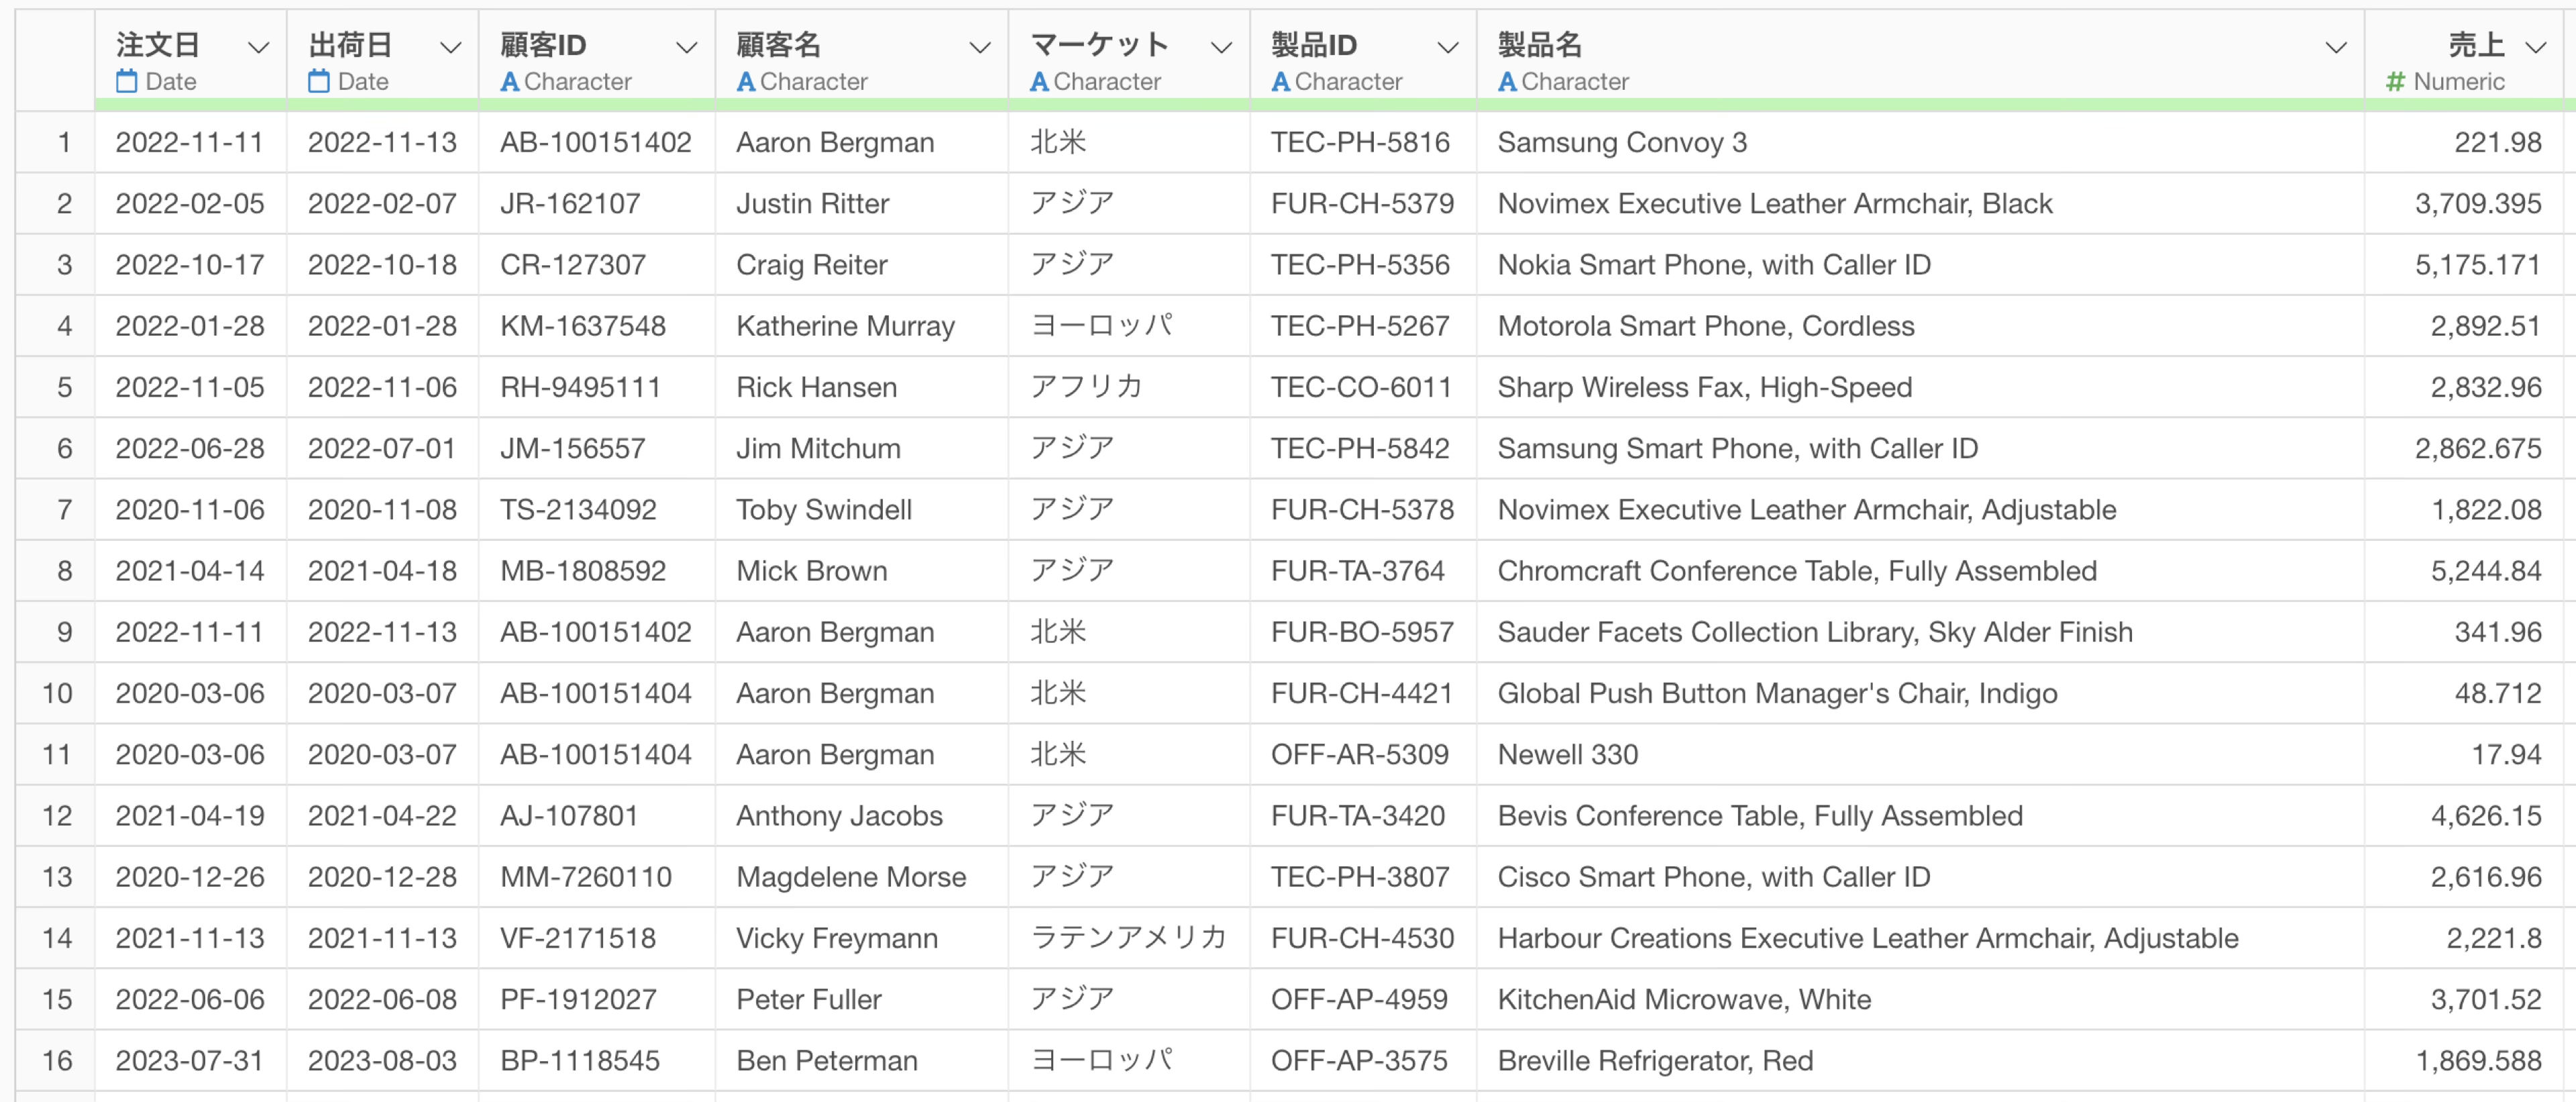Click the Character type icon under 顧客名
The height and width of the screenshot is (1102, 2576).
click(746, 82)
